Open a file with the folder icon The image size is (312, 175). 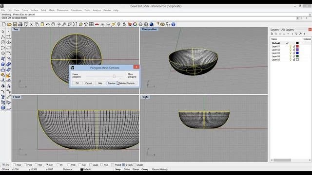pyautogui.click(x=9, y=24)
